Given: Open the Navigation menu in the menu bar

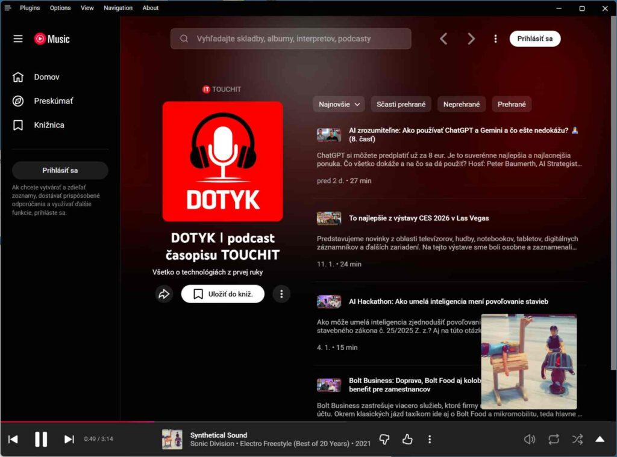Looking at the screenshot, I should pyautogui.click(x=117, y=8).
